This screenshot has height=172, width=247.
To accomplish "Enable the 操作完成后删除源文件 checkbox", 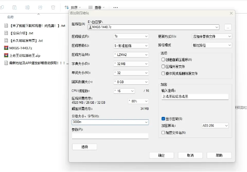I will [163, 73].
